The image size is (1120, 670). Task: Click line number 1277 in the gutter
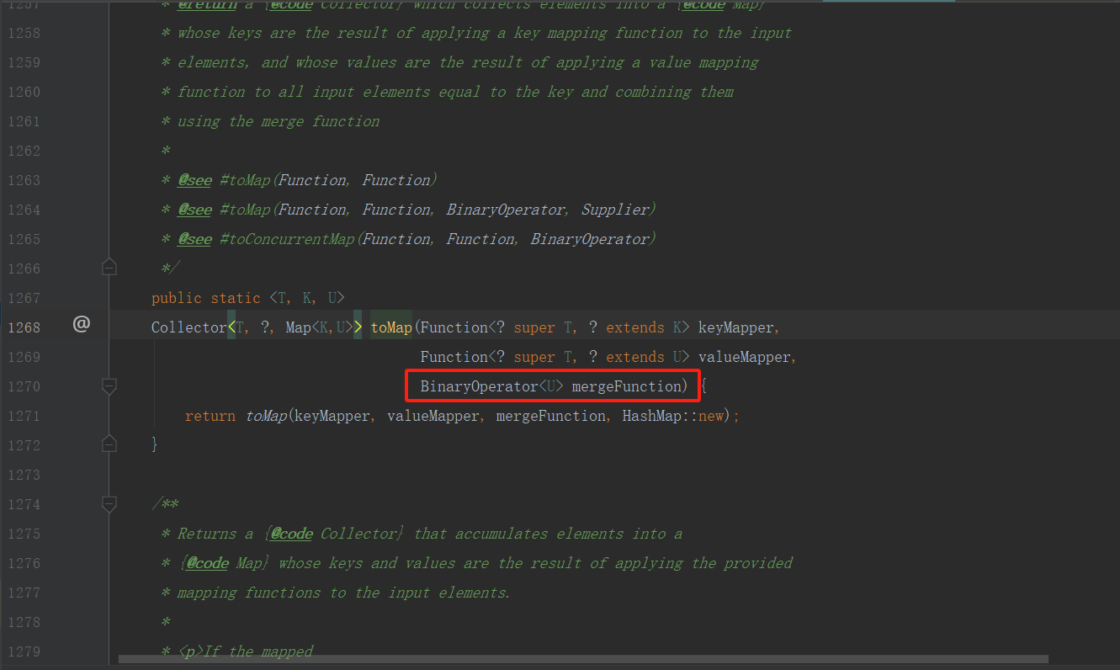point(24,593)
